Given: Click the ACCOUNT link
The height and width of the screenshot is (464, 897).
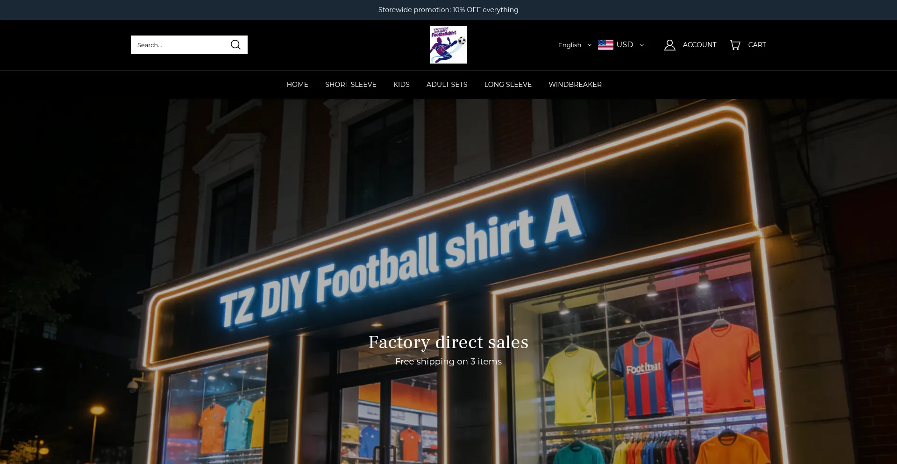Looking at the screenshot, I should tap(699, 45).
